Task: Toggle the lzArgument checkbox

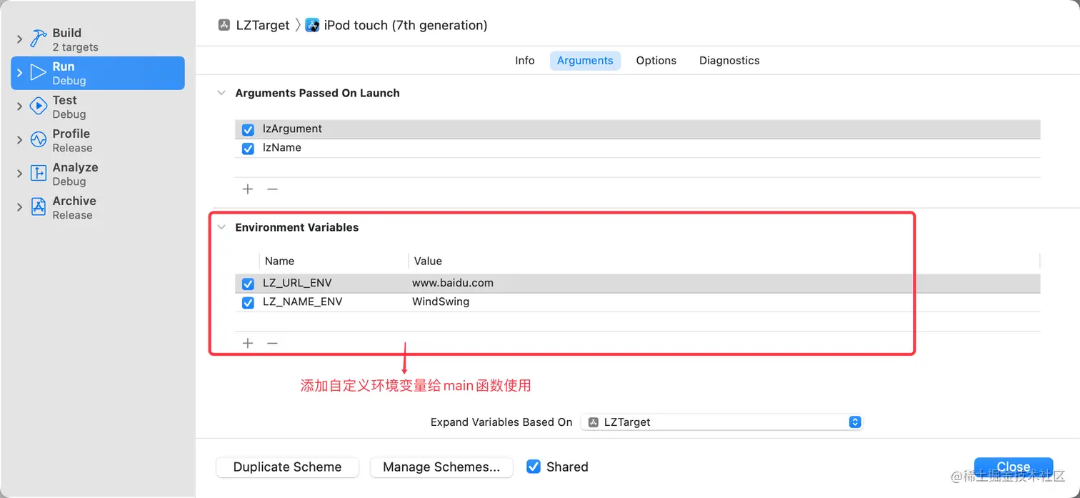Action: 248,130
